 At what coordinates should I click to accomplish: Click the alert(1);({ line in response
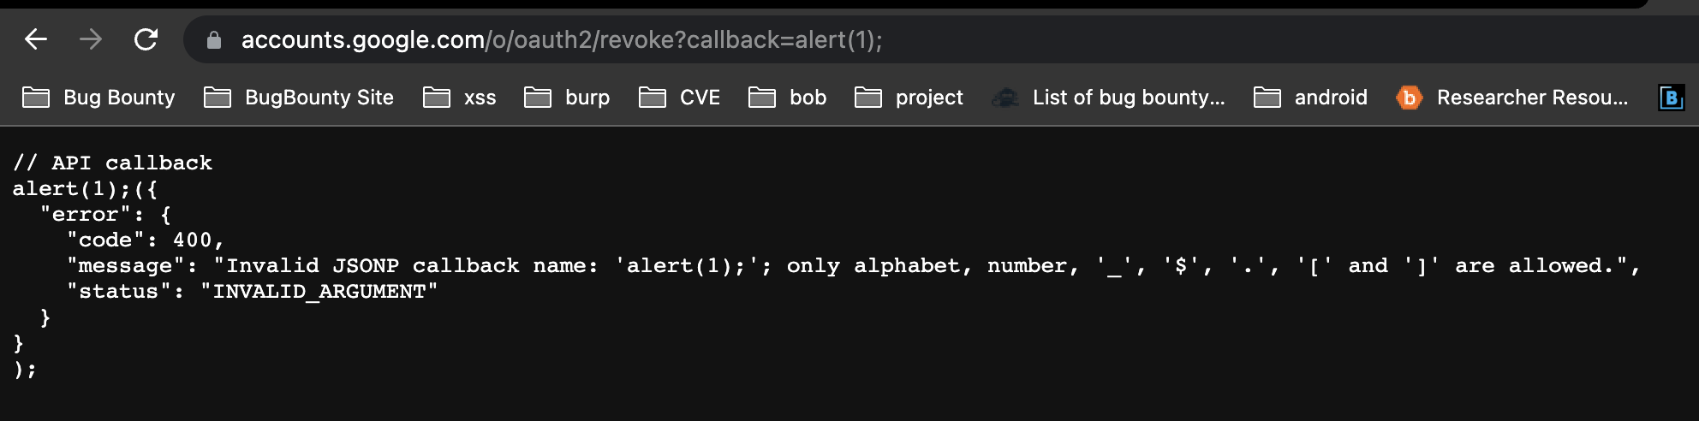(85, 189)
